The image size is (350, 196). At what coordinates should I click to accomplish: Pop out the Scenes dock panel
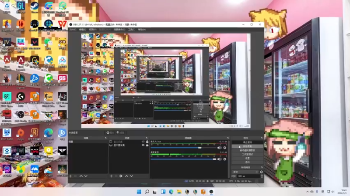[x=106, y=138]
